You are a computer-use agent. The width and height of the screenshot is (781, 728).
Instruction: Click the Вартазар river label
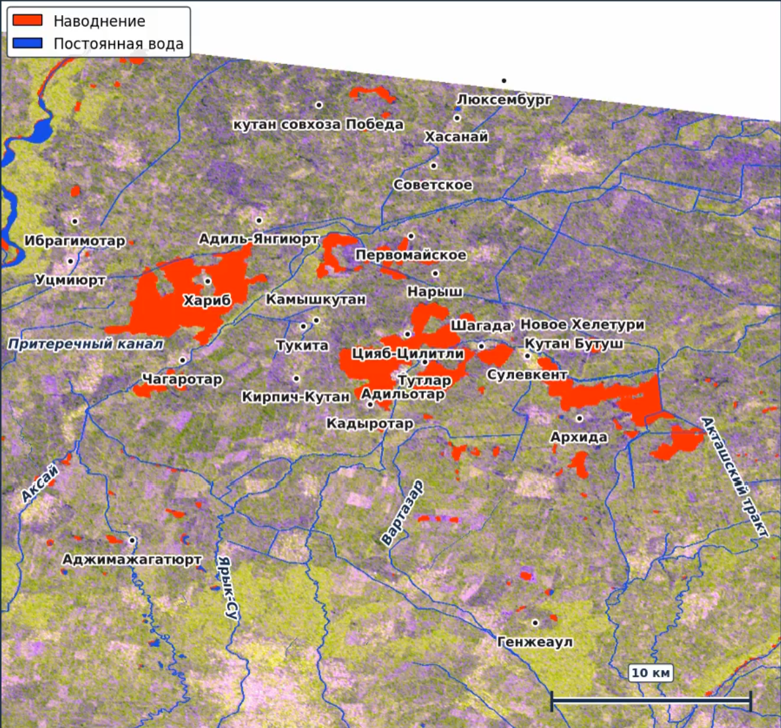click(x=402, y=513)
